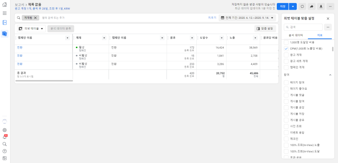Open the 피벗 테이블 view dropdown
Image resolution: width=338 pixels, height=163 pixels.
[x=31, y=29]
